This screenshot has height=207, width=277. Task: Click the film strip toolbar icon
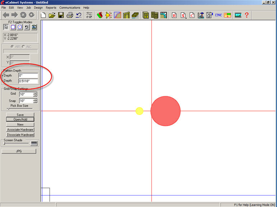(x=238, y=15)
